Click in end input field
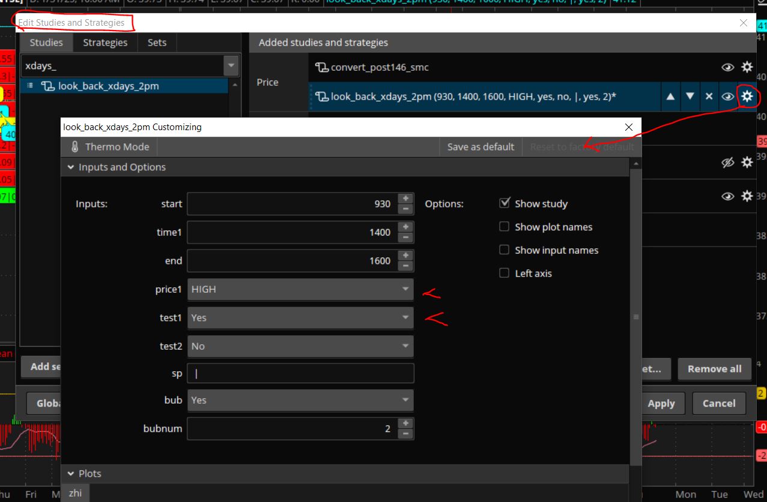This screenshot has width=767, height=502. (293, 261)
